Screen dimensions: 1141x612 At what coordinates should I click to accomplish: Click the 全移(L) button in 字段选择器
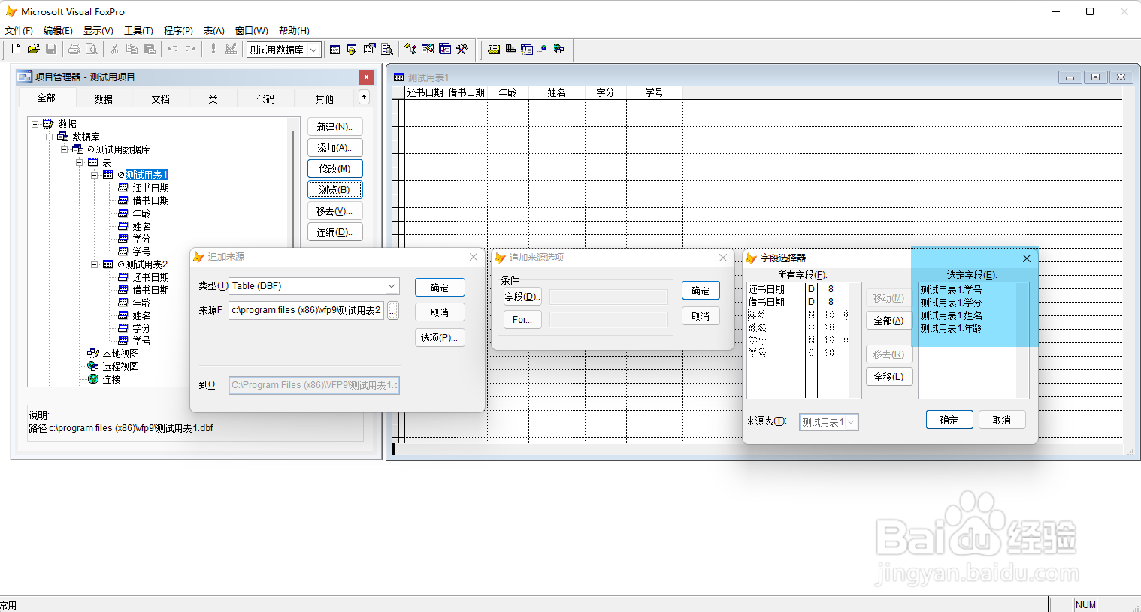tap(889, 377)
